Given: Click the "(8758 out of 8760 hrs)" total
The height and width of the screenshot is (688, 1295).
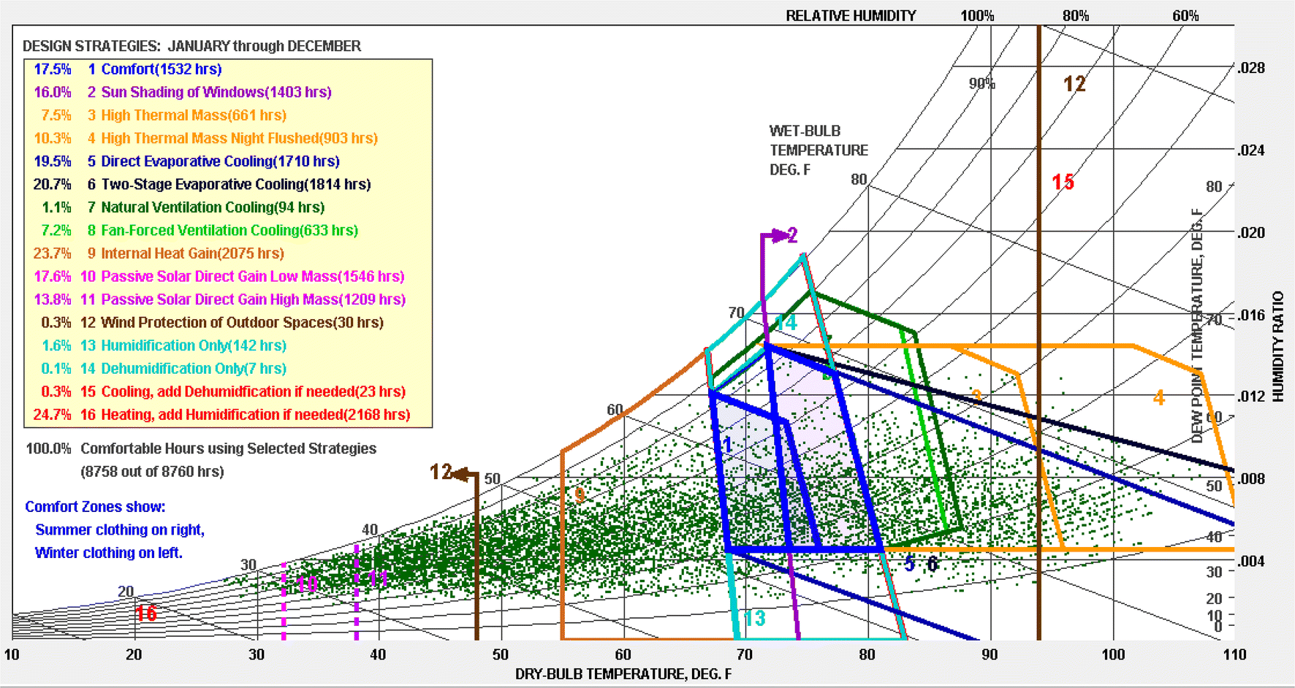Looking at the screenshot, I should pyautogui.click(x=152, y=472).
